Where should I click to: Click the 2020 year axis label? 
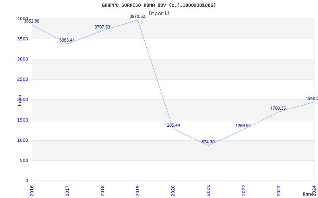point(173,191)
